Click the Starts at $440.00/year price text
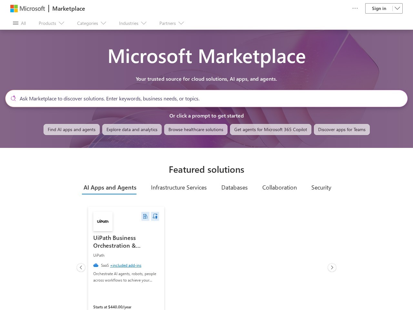413x310 pixels. pos(112,307)
